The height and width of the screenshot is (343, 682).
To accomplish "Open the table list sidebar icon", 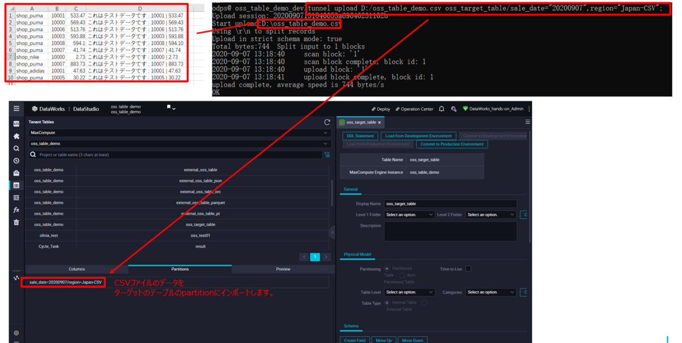I will click(x=16, y=197).
